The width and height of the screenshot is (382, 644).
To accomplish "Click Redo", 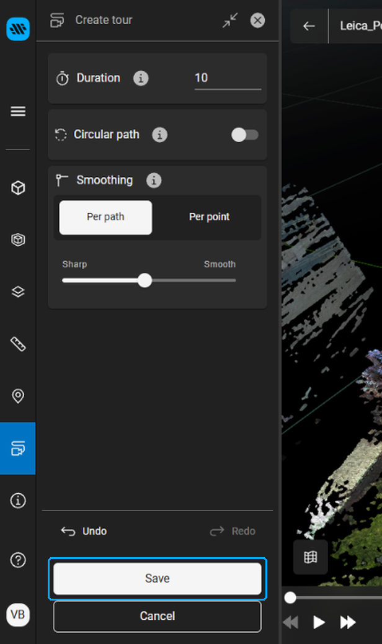I will 233,531.
